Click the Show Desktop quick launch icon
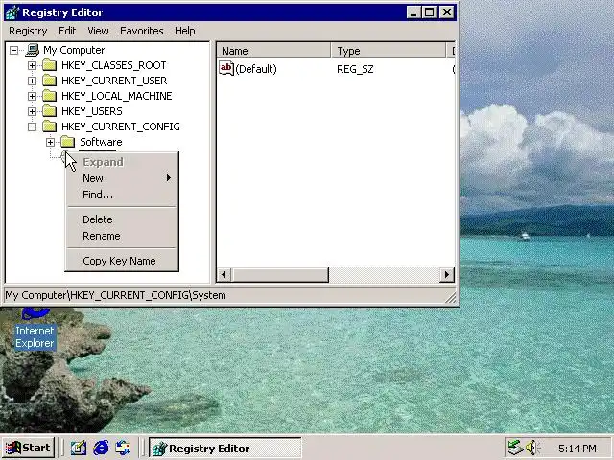Screen dimensions: 614x460 (x=79, y=448)
